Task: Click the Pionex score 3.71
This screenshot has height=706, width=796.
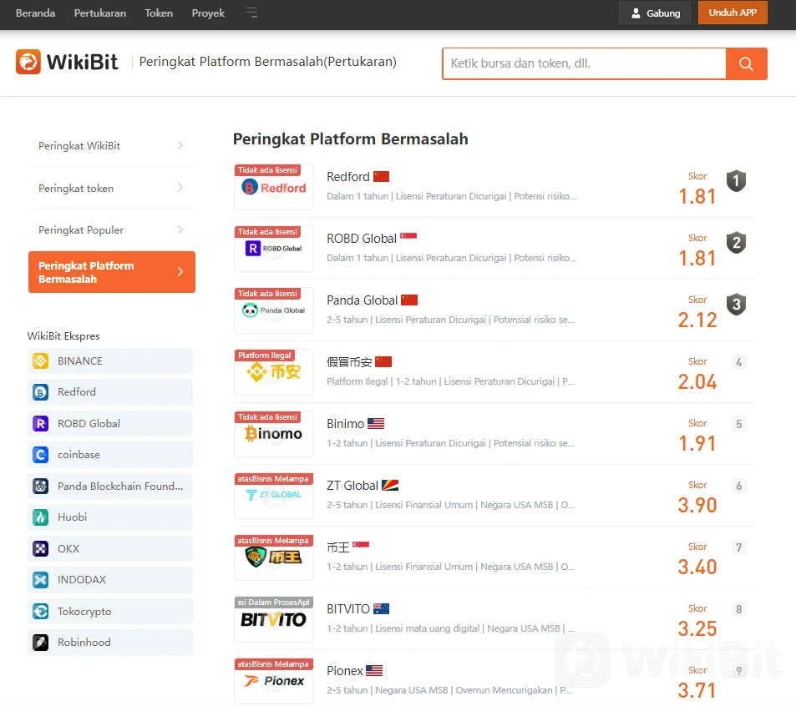Action: [697, 690]
